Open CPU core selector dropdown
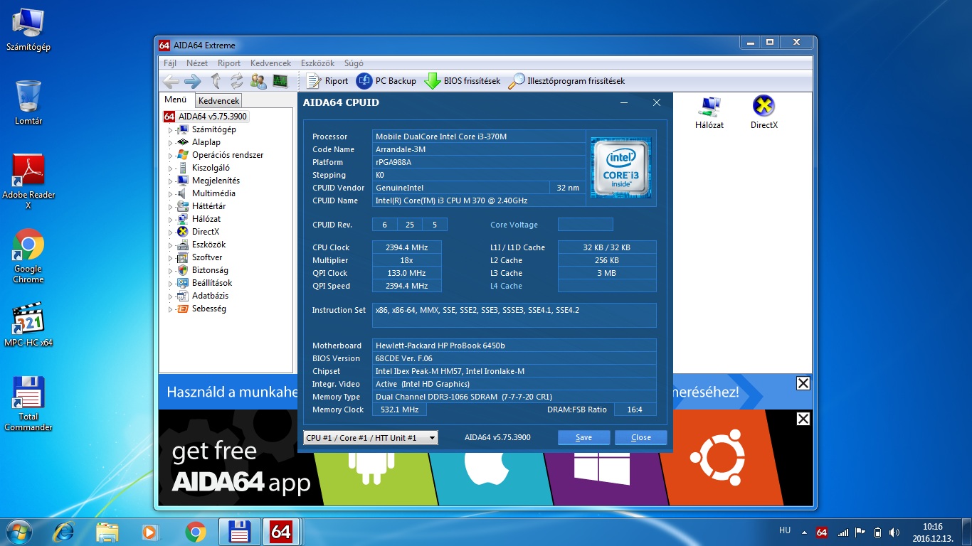The image size is (972, 546). (x=371, y=438)
